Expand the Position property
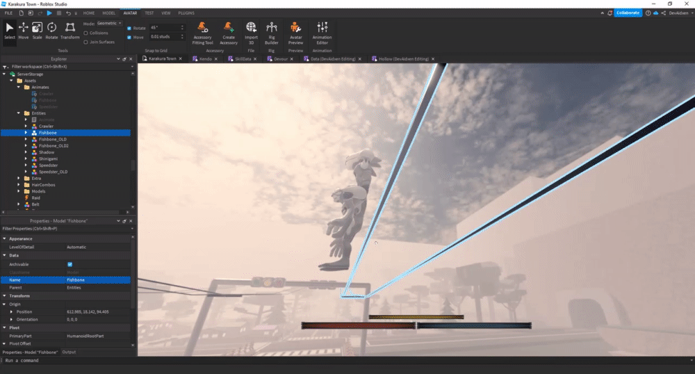 pos(12,311)
